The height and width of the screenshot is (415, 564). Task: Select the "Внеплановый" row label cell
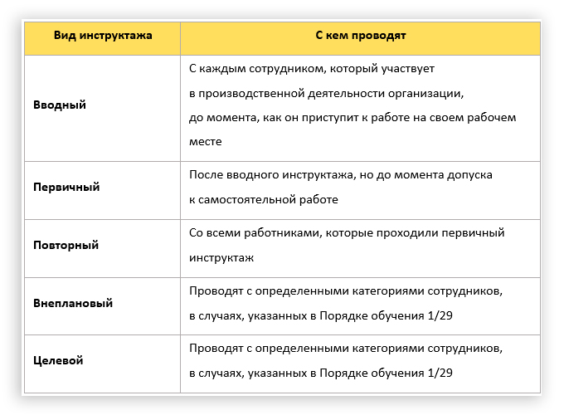coord(73,303)
